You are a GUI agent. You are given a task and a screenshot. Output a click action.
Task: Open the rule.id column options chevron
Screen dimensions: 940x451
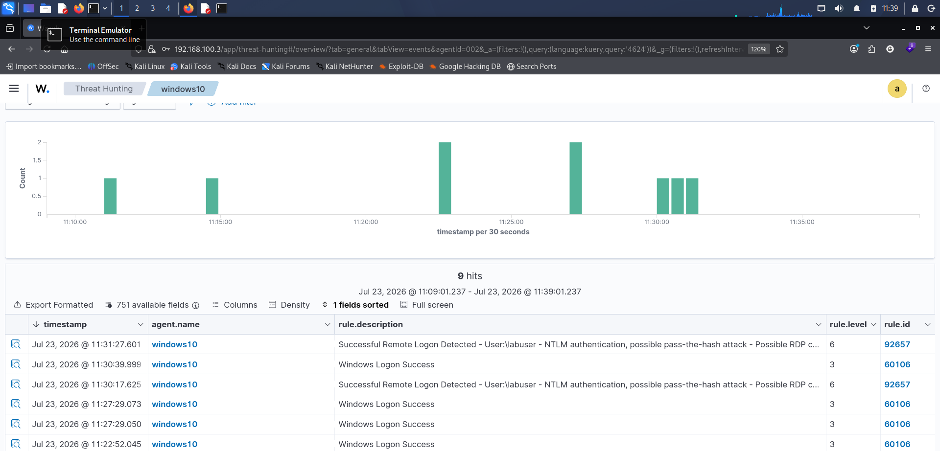coord(928,324)
